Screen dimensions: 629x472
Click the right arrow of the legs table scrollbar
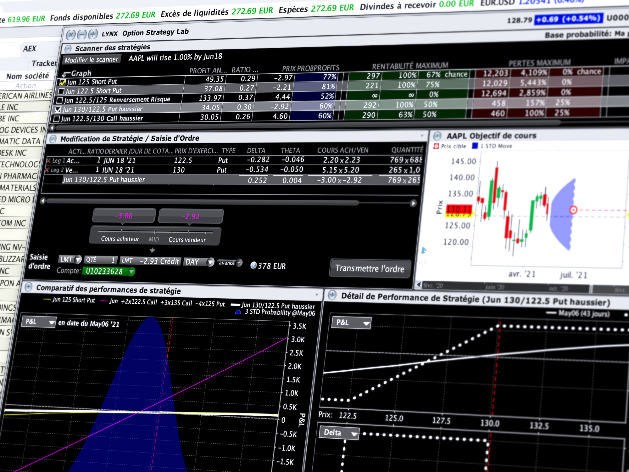pyautogui.click(x=413, y=203)
